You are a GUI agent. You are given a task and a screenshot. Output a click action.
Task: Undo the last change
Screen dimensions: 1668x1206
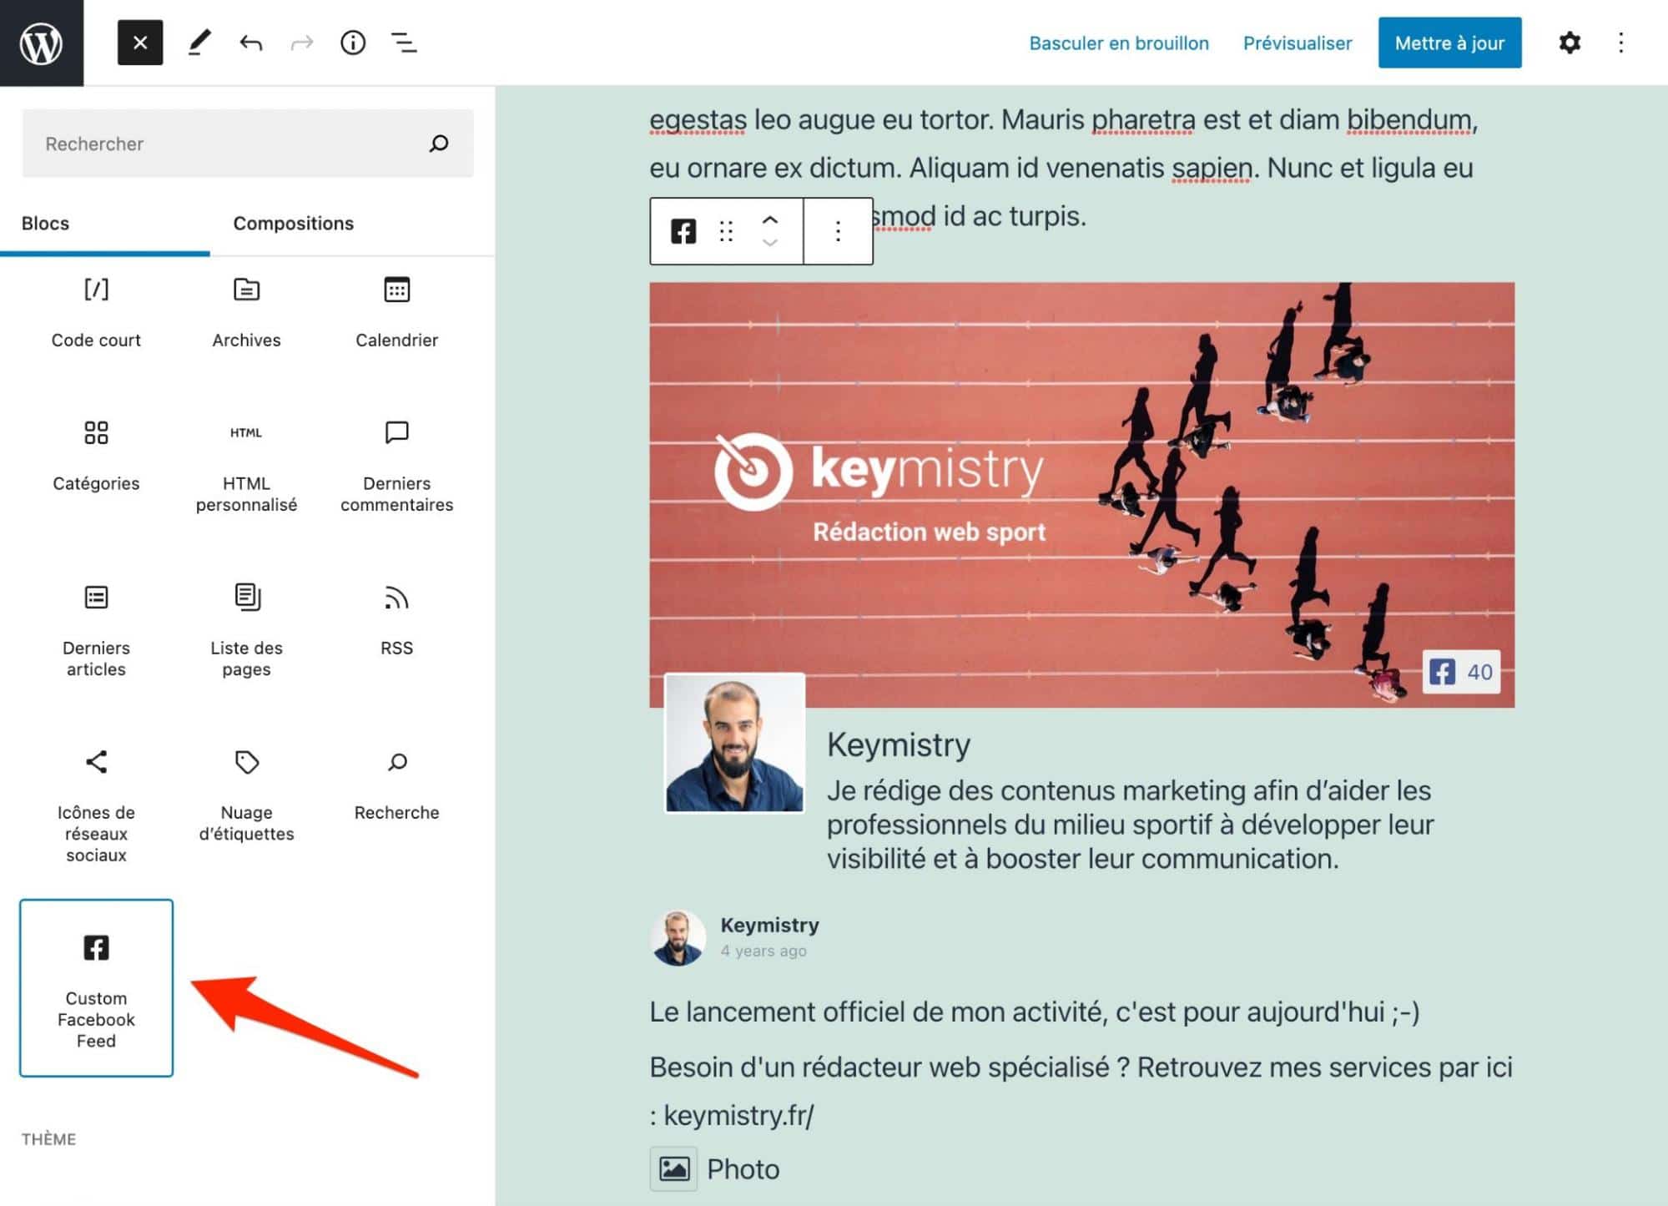pos(250,43)
